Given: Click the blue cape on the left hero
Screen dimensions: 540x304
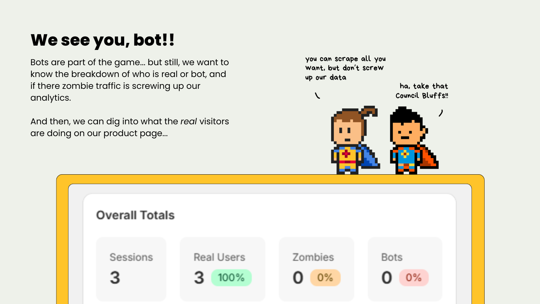Looking at the screenshot, I should pos(370,157).
